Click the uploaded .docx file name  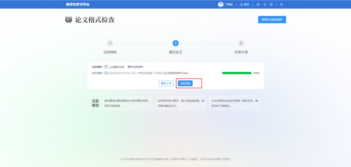(x=148, y=73)
